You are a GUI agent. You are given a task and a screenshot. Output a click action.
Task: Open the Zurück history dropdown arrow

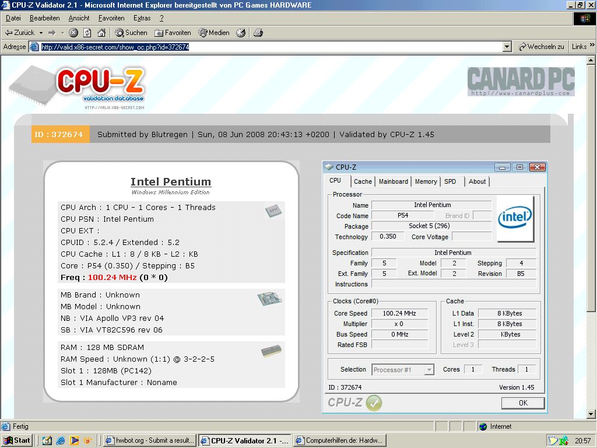tap(41, 33)
